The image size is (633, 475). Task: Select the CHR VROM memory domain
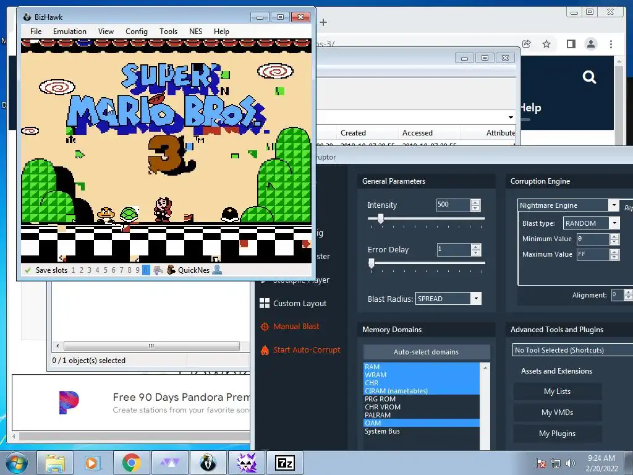[422, 407]
